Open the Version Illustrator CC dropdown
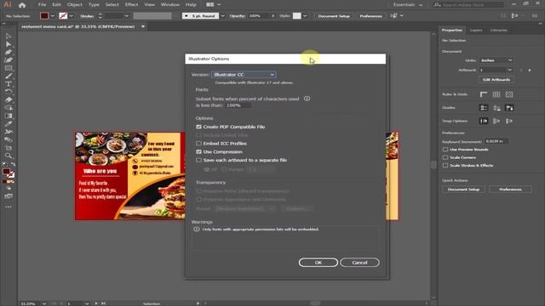This screenshot has height=306, width=545. point(244,75)
